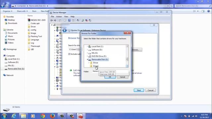Go back using Update Driver wizard arrow
This screenshot has height=119, width=212.
65,30
